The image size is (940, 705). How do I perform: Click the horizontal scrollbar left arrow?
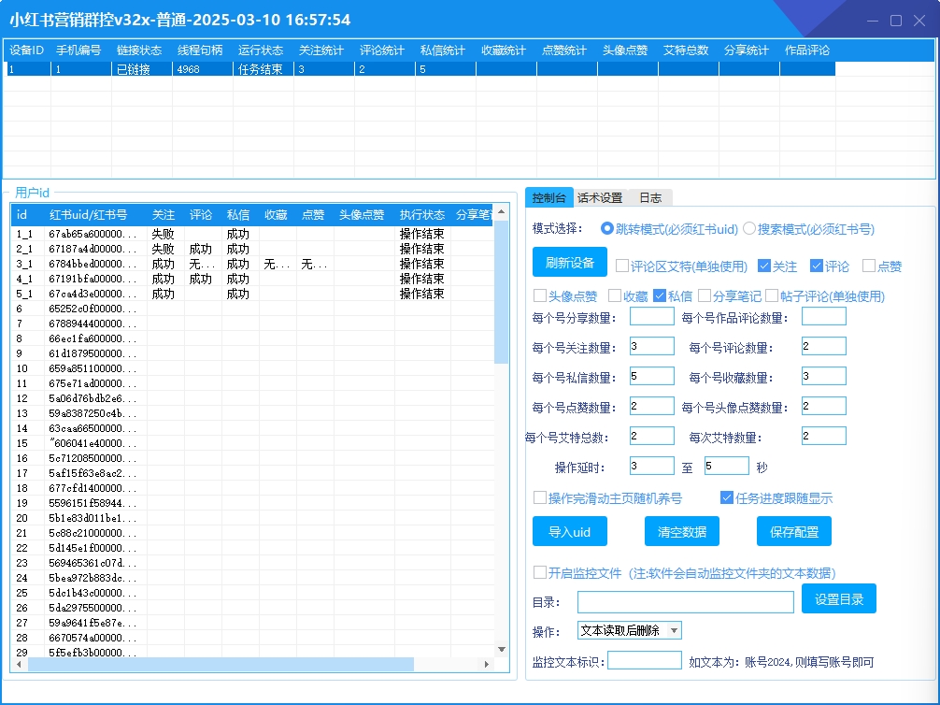coord(20,664)
